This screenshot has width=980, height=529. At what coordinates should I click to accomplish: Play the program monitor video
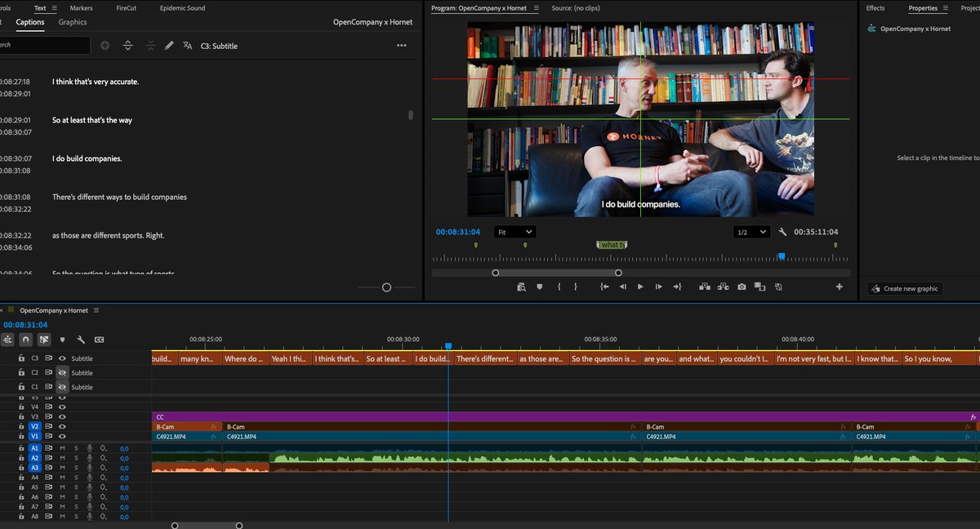(x=640, y=287)
